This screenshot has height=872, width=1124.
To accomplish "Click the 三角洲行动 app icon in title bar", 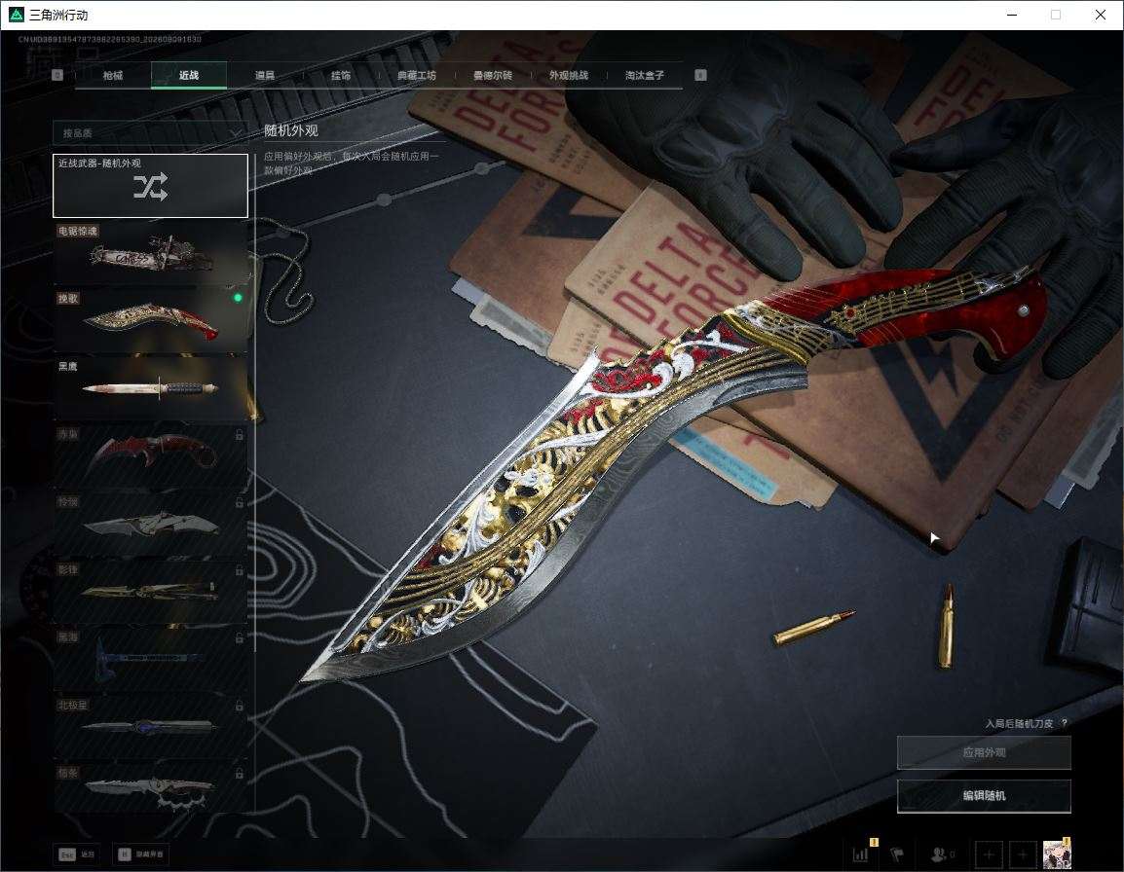I will tap(16, 15).
